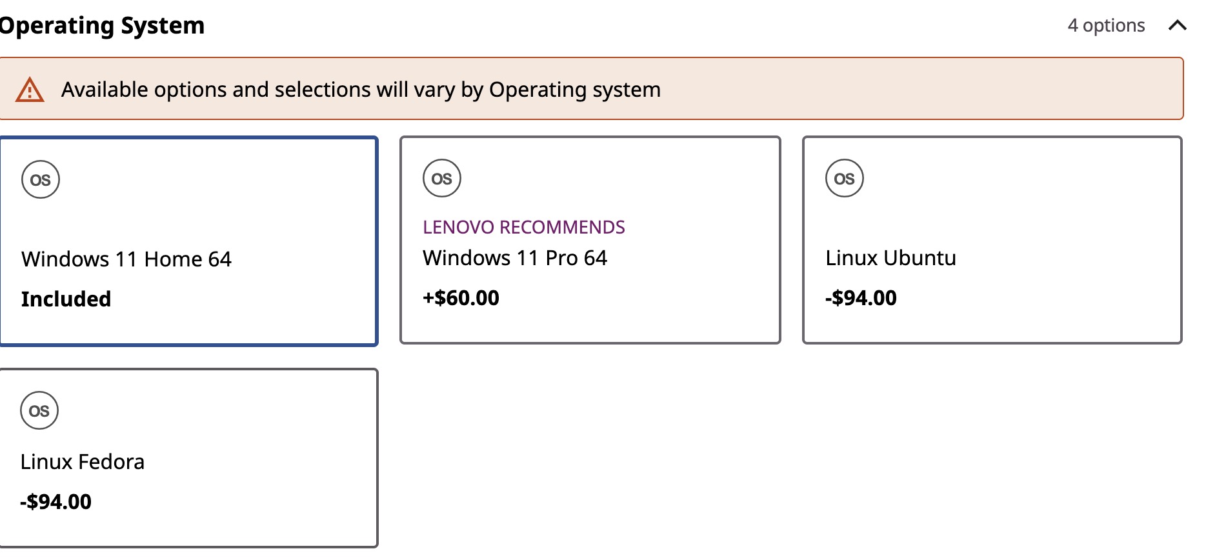The height and width of the screenshot is (560, 1226).
Task: Pick the Linux Fedora option card
Action: point(188,458)
